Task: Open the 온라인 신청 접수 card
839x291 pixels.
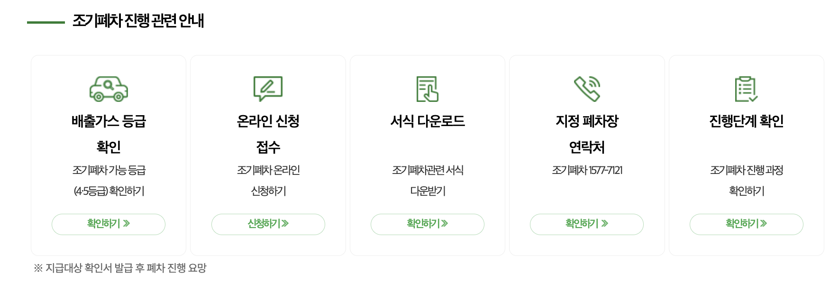Action: tap(268, 155)
